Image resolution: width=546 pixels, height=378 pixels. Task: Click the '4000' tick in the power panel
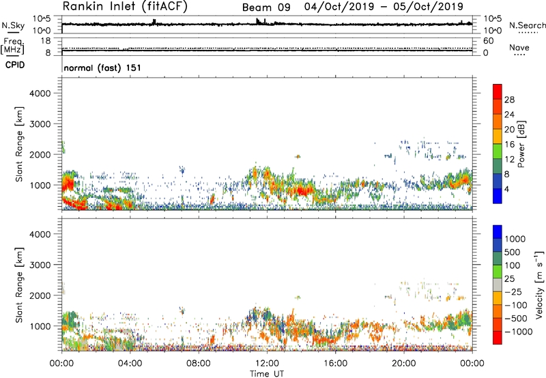pyautogui.click(x=40, y=93)
